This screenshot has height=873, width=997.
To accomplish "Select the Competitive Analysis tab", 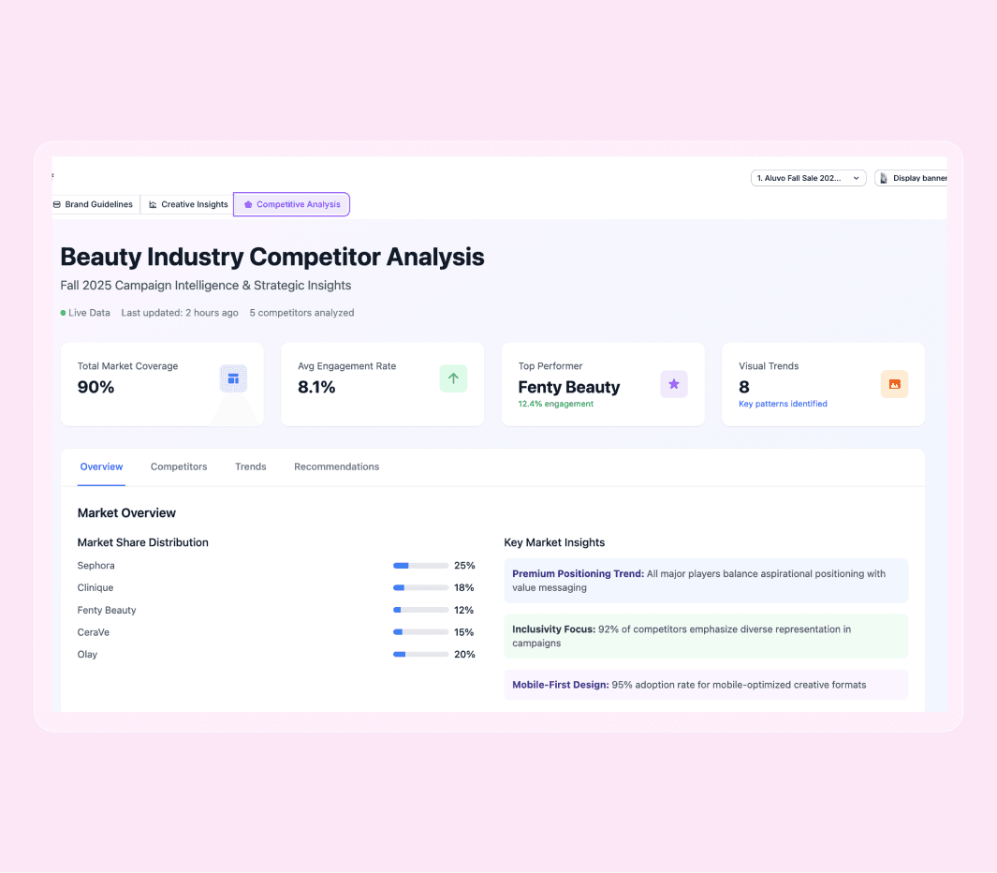I will [x=291, y=204].
